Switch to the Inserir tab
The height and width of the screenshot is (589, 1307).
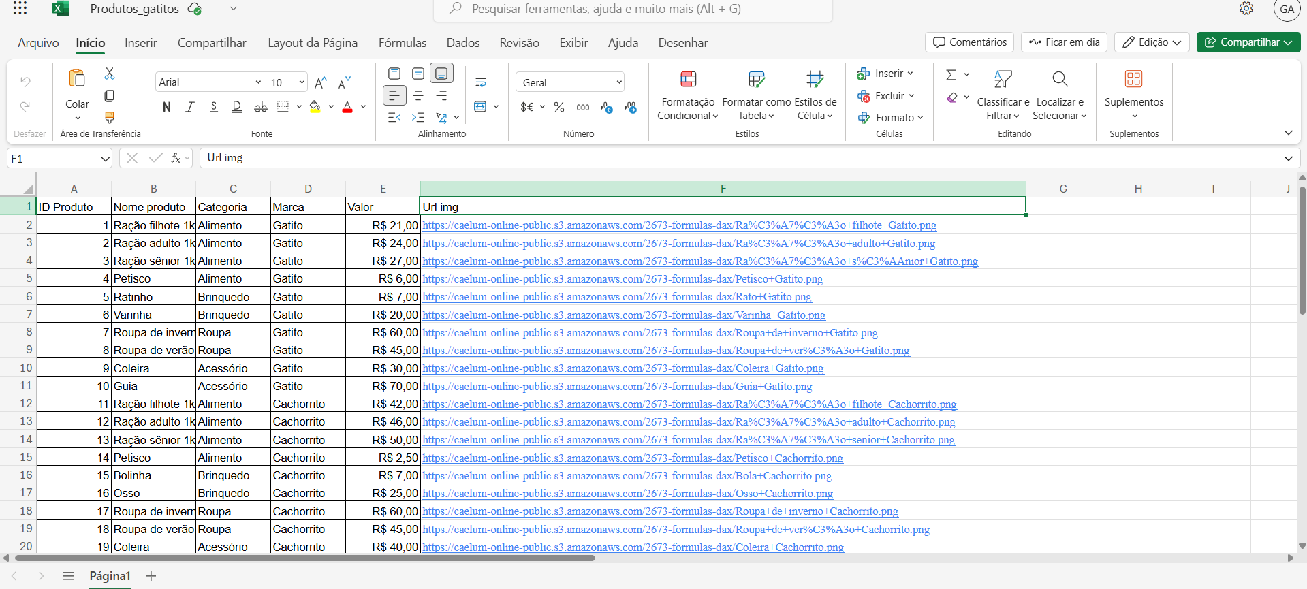click(x=141, y=43)
